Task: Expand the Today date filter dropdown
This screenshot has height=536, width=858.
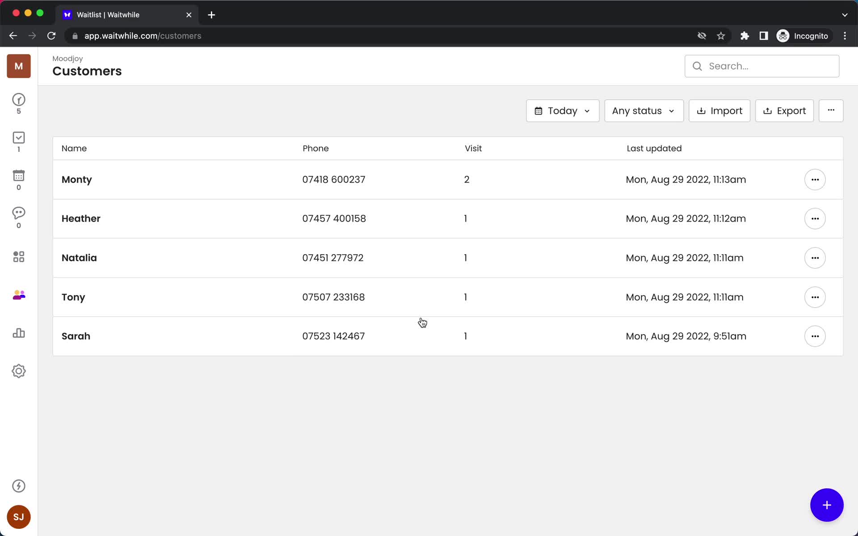Action: tap(563, 111)
